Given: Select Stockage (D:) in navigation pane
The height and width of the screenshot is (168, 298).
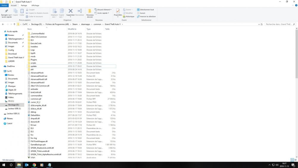Looking at the screenshot, I should pyautogui.click(x=14, y=105).
